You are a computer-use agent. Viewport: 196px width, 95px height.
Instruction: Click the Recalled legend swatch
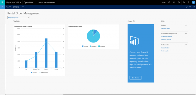click(x=99, y=46)
